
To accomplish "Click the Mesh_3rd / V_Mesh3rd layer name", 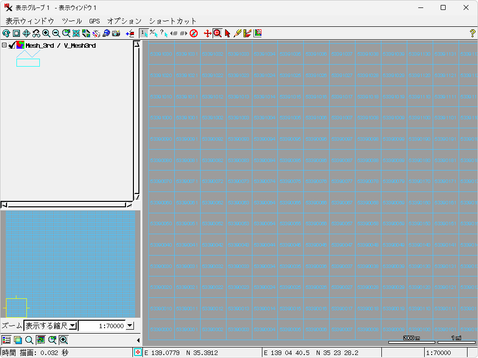I will [60, 45].
